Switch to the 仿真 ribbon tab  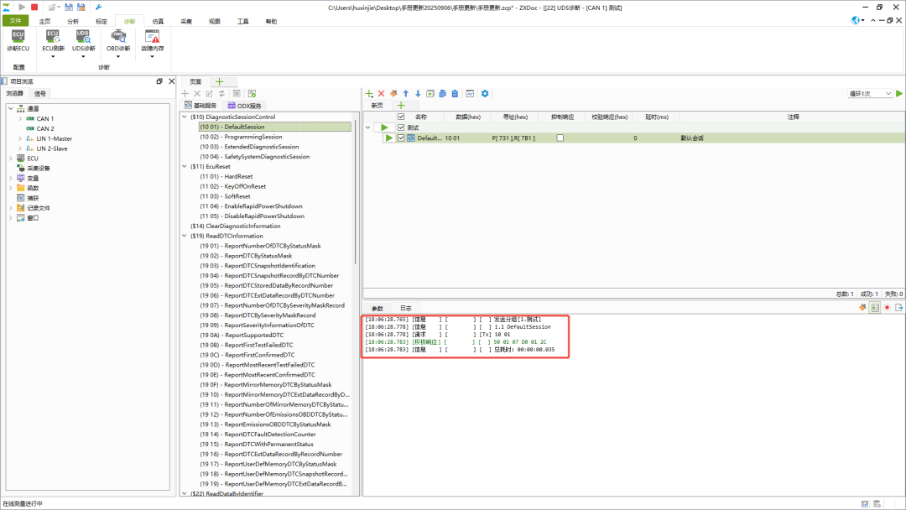[158, 21]
